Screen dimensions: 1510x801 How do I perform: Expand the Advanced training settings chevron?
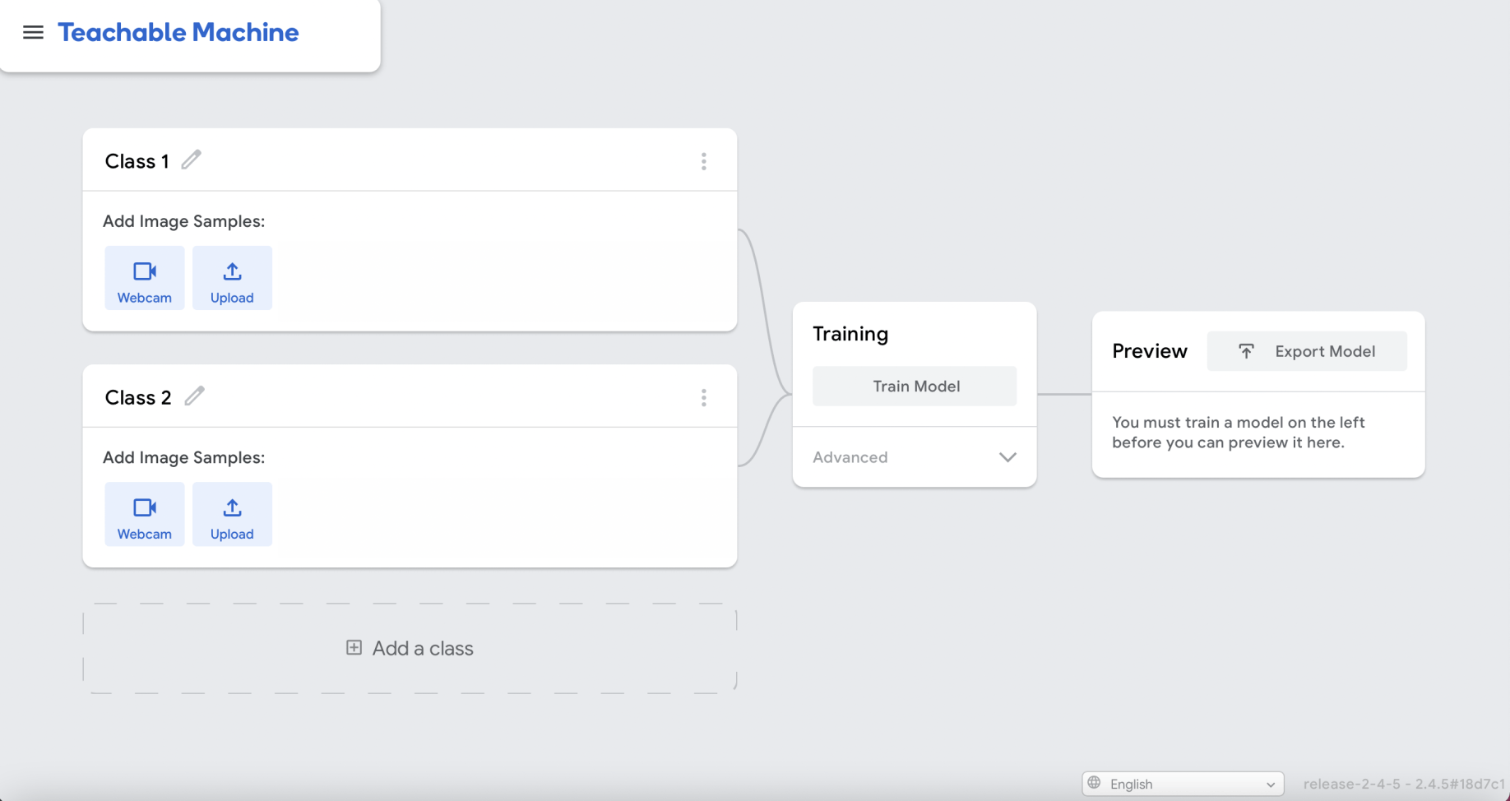tap(1007, 457)
